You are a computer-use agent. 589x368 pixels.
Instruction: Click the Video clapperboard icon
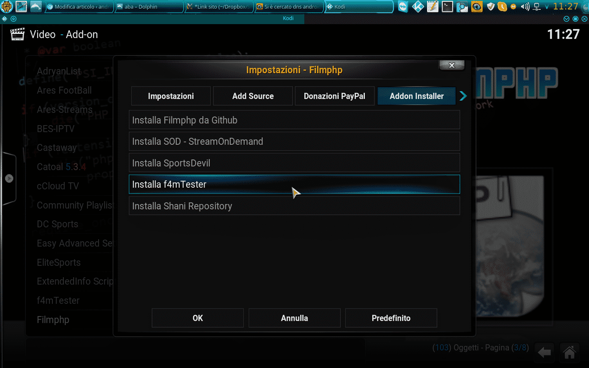tap(18, 34)
